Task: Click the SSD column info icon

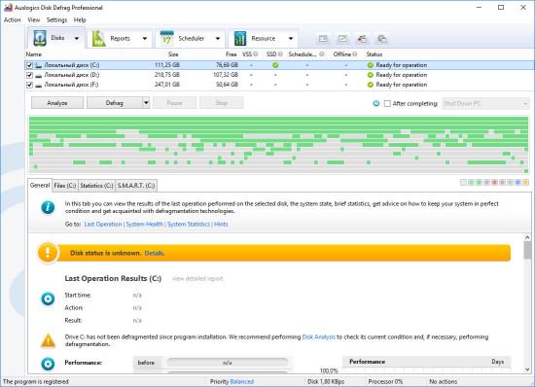Action: click(280, 54)
